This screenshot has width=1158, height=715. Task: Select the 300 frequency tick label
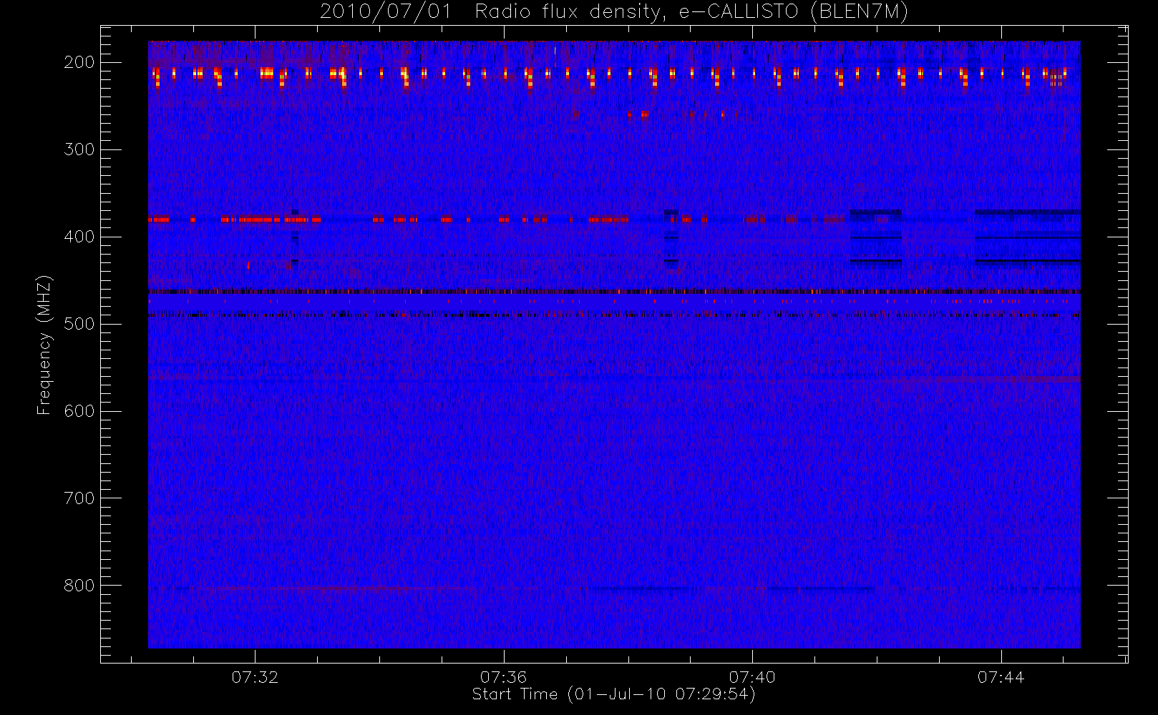tap(79, 149)
